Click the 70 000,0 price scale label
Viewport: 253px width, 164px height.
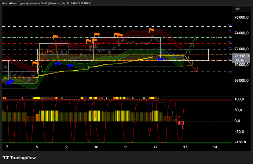pos(241,65)
